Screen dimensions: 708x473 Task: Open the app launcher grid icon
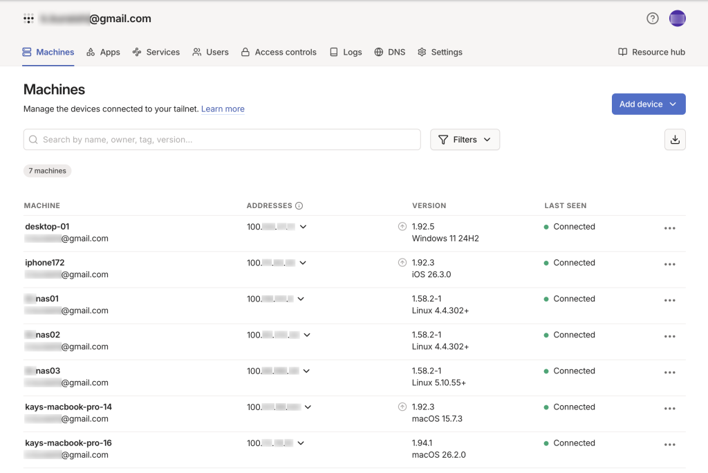point(28,19)
